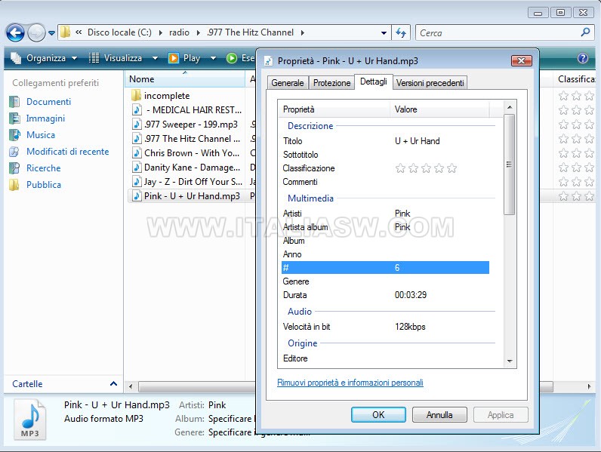Expand arrow after .977 The Hitz Channel breadcrumb
601x452 pixels.
coord(303,33)
